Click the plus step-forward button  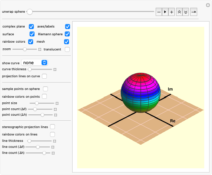pos(172,12)
